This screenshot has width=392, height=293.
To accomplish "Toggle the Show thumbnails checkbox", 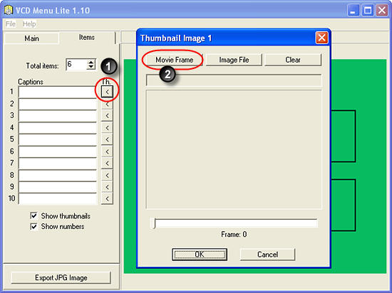I will [33, 215].
